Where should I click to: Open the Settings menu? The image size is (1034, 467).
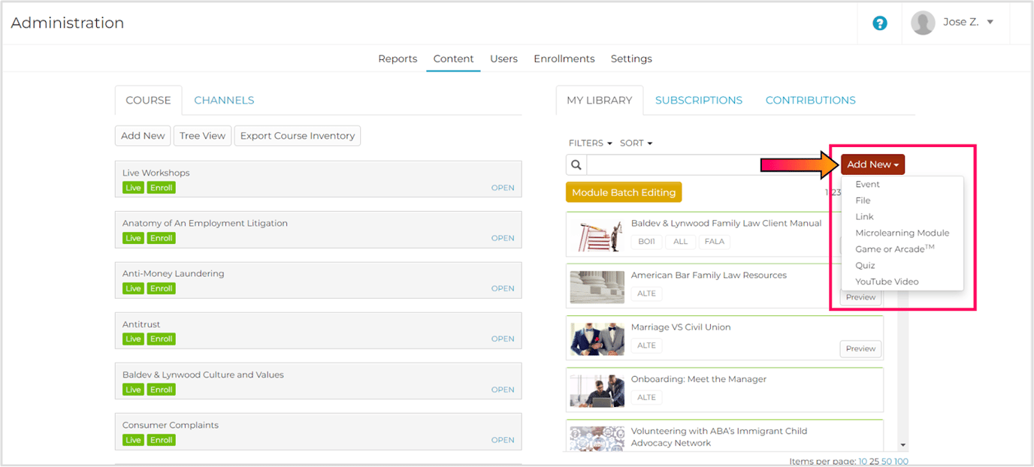tap(631, 59)
